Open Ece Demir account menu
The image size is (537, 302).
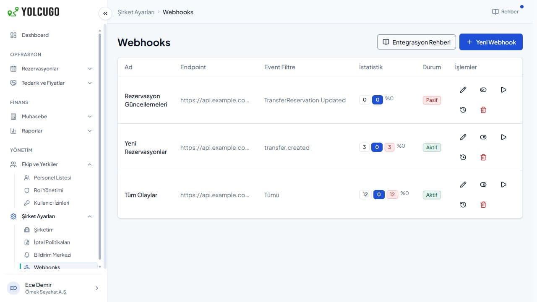[x=53, y=288]
